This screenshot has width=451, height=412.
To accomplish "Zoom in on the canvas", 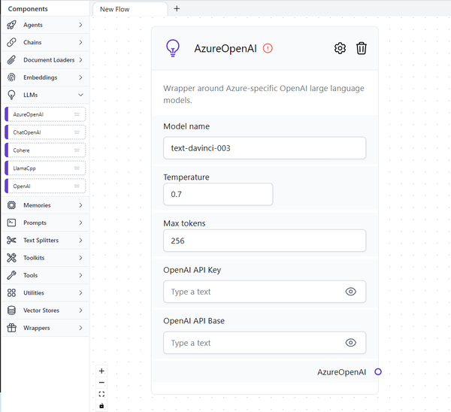I will point(101,371).
